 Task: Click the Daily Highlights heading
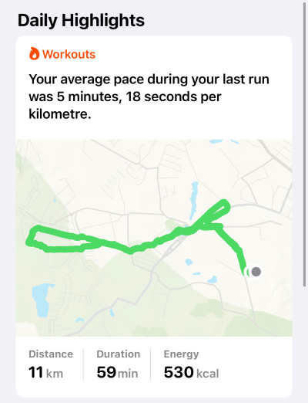point(81,20)
